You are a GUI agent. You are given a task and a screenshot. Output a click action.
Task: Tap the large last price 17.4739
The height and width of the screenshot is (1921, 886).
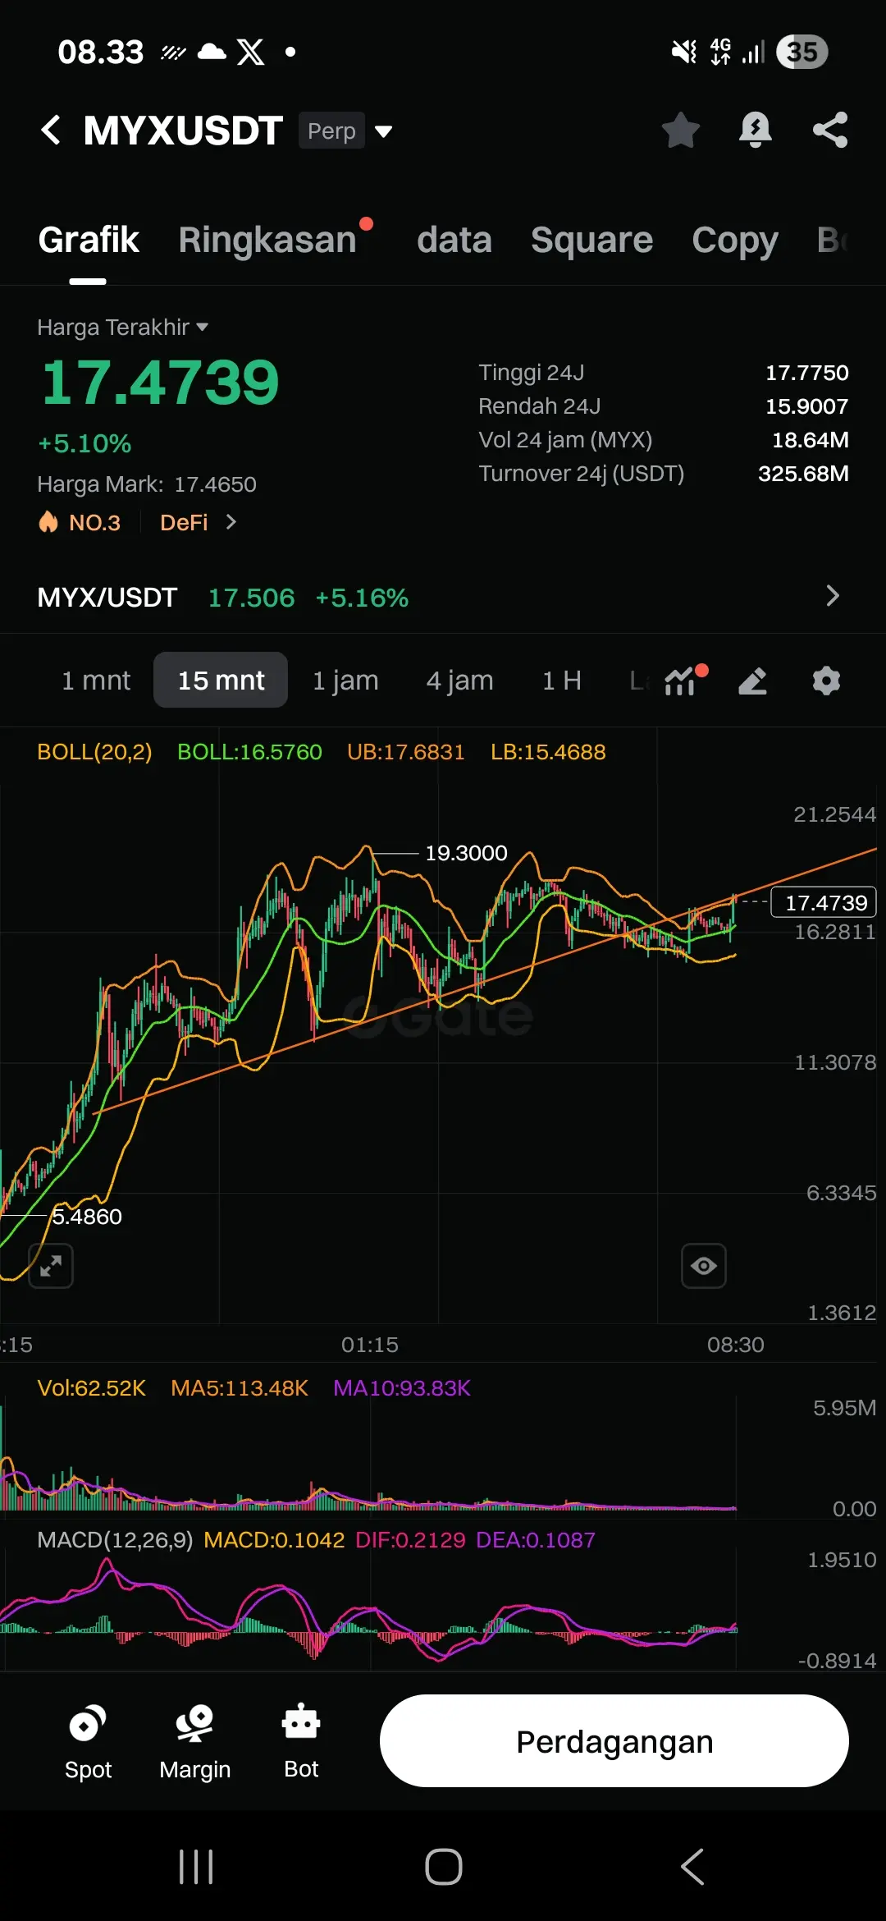tap(160, 383)
